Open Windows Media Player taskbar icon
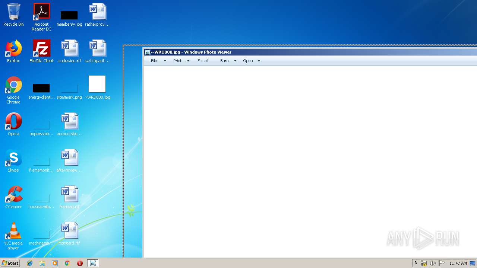Viewport: 477px width, 268px height. point(55,263)
